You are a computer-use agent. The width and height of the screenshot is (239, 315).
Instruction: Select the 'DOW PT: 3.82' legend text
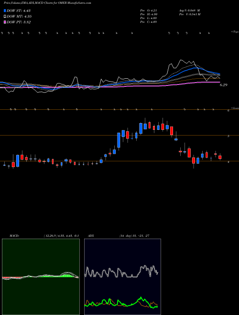coord(19,22)
